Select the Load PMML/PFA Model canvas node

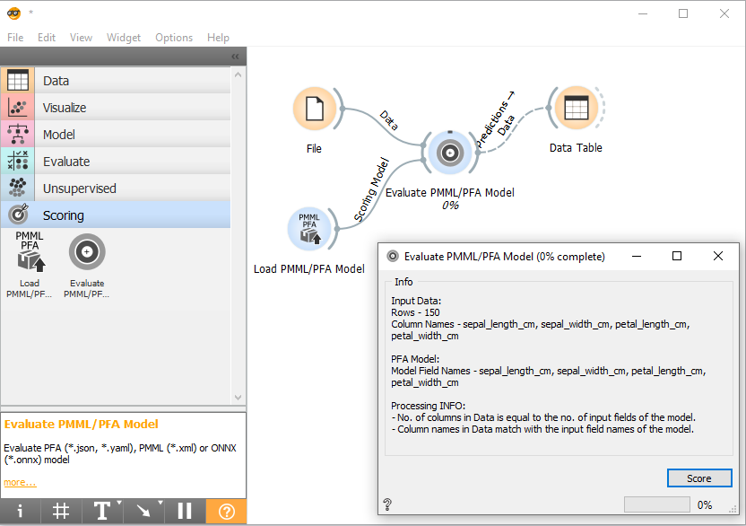coord(309,229)
